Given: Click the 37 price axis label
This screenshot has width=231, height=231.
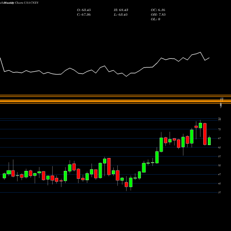Looking at the screenshot, I should click(219, 193).
